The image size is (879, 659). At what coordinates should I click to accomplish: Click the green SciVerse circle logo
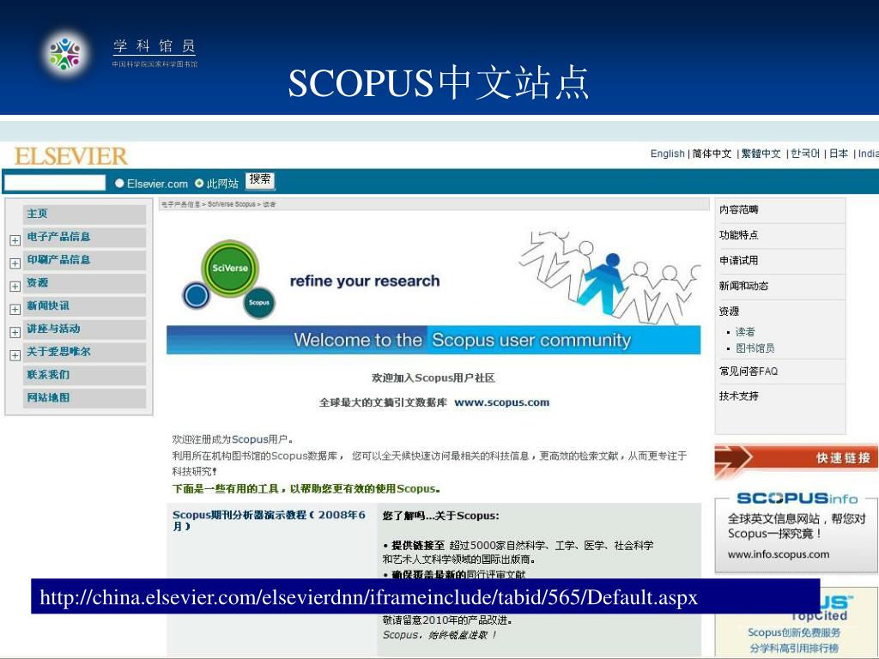230,269
